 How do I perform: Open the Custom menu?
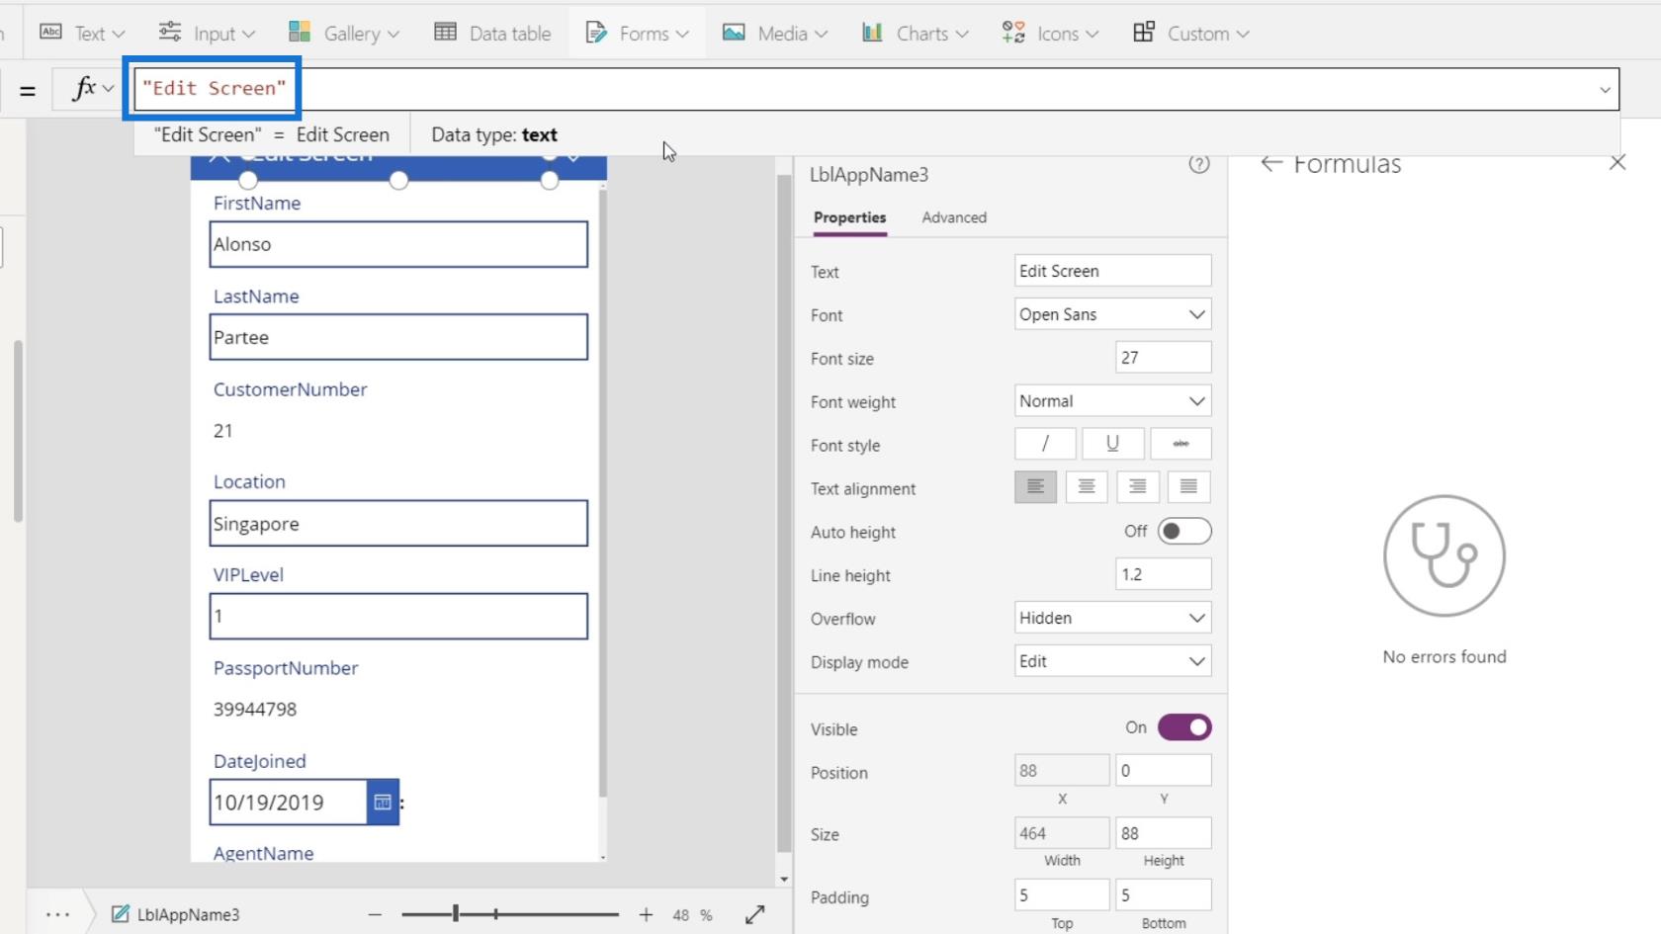pos(1190,33)
